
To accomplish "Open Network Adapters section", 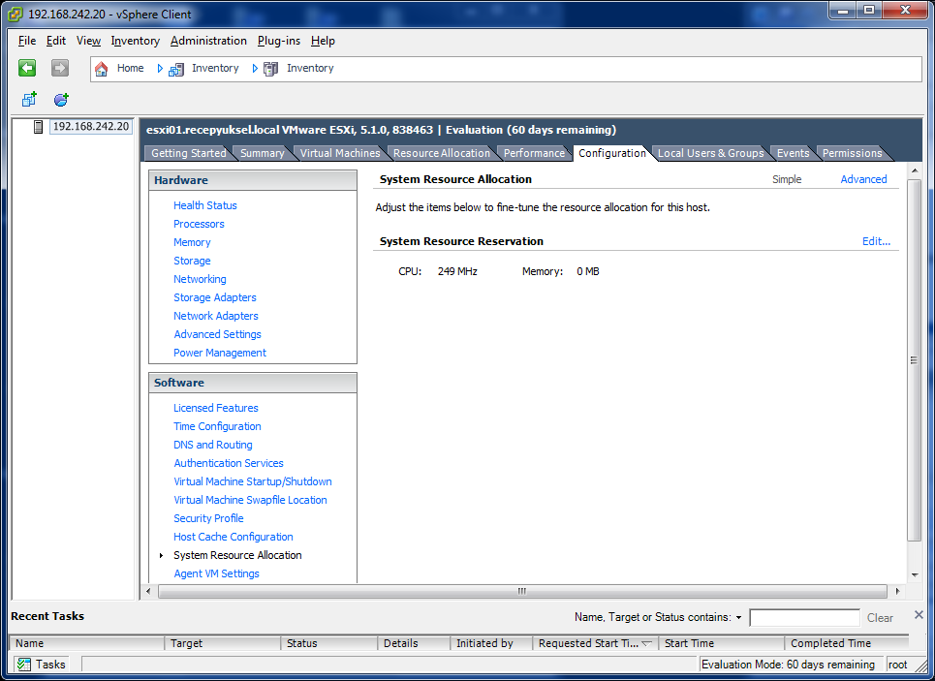I will pyautogui.click(x=216, y=316).
